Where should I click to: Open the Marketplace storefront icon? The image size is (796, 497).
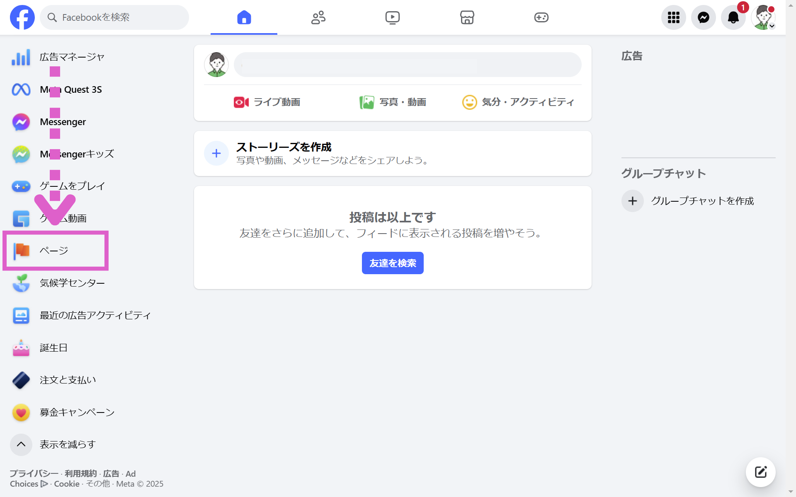click(x=467, y=17)
